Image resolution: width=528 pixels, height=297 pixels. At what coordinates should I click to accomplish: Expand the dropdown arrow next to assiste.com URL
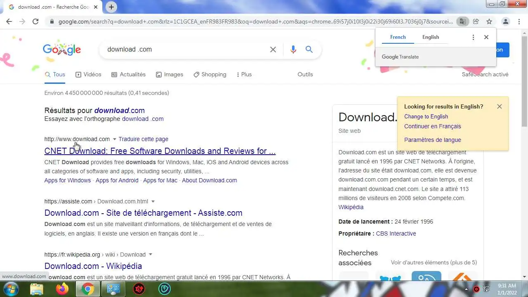tap(153, 201)
